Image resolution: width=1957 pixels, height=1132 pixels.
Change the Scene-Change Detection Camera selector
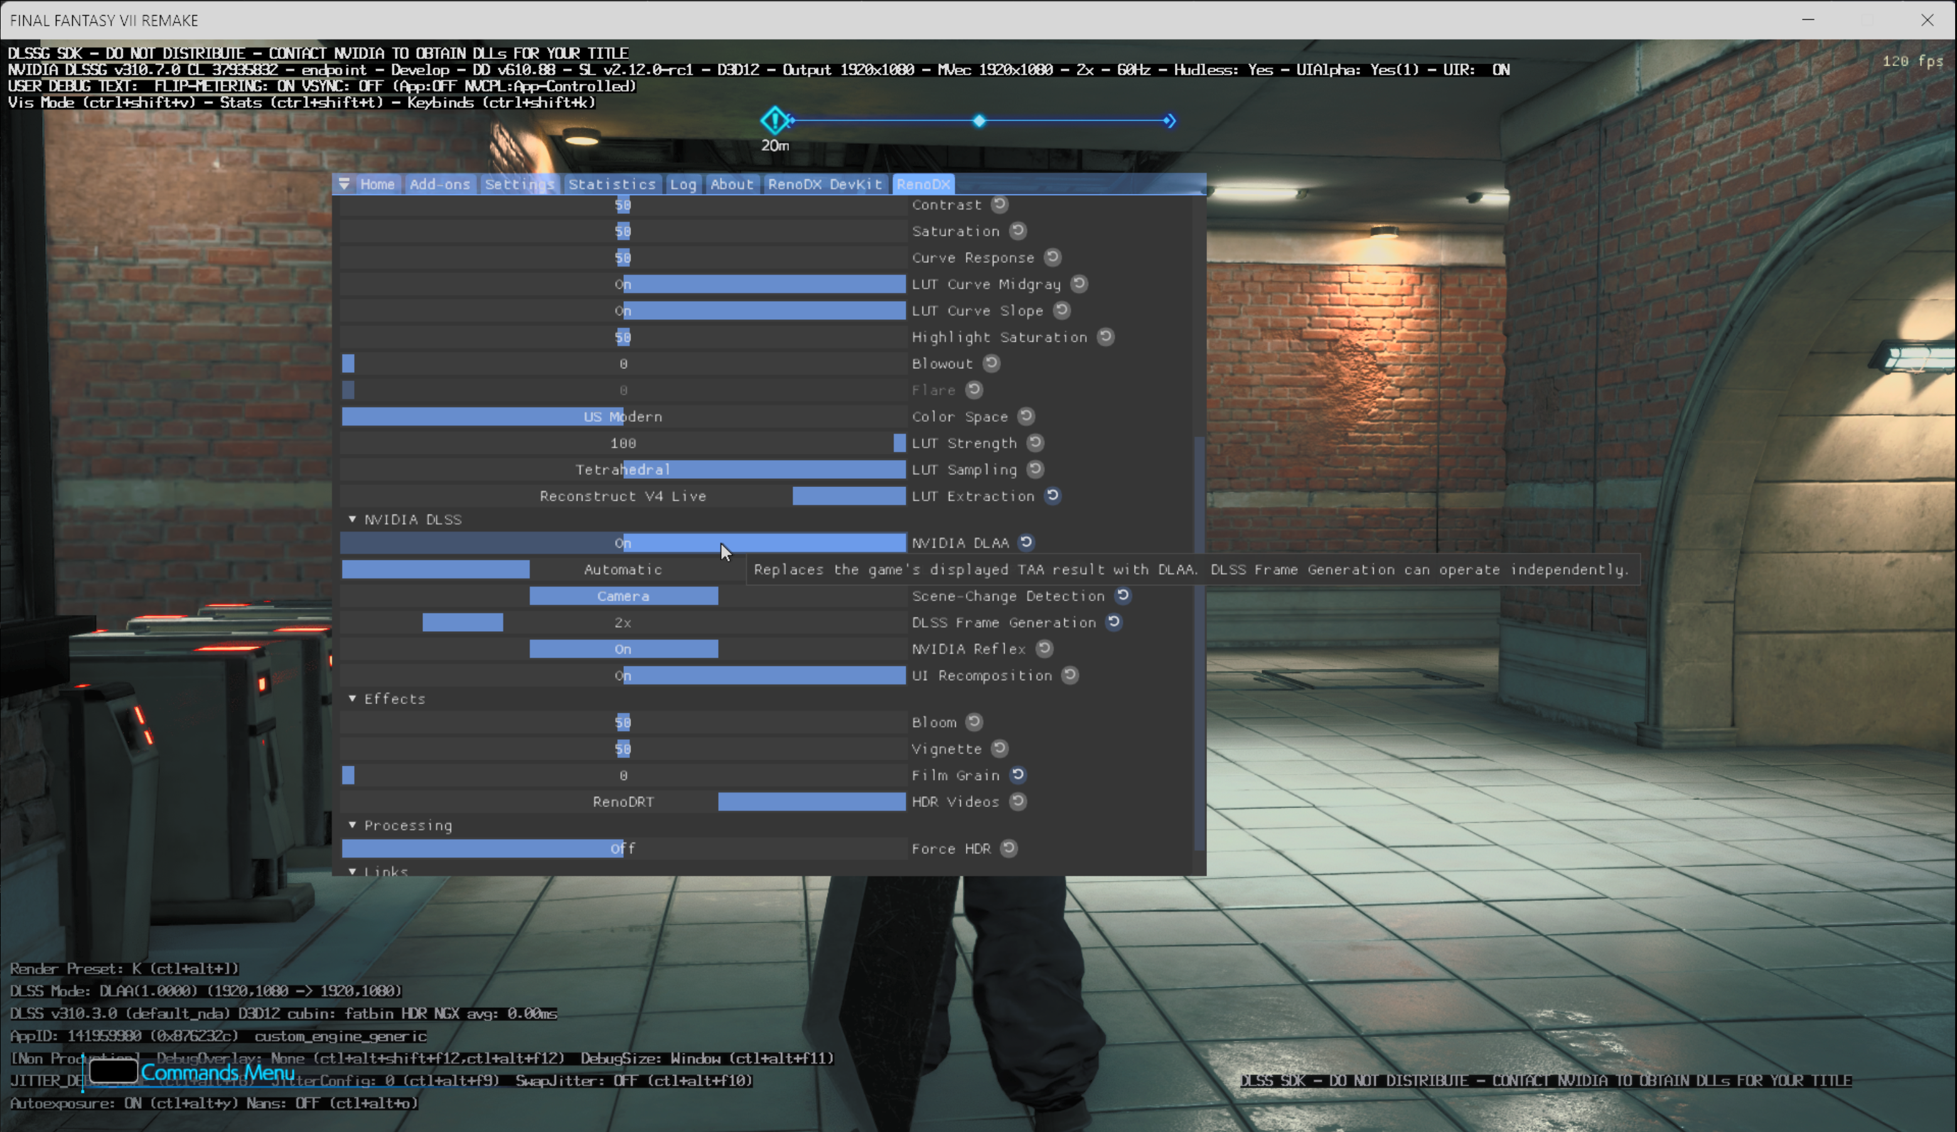(x=624, y=596)
